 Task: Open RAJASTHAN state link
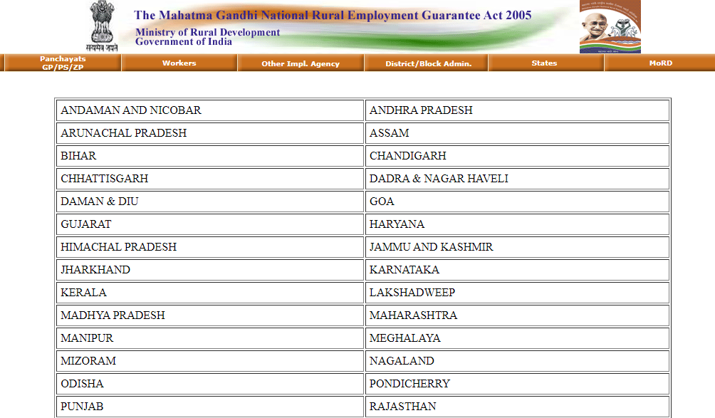click(402, 407)
